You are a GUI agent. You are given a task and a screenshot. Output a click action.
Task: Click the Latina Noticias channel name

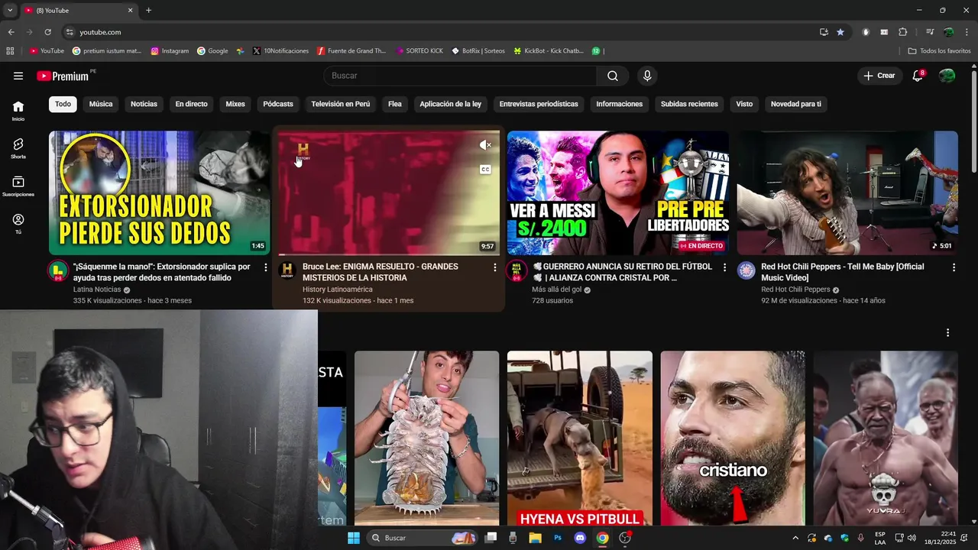point(97,290)
